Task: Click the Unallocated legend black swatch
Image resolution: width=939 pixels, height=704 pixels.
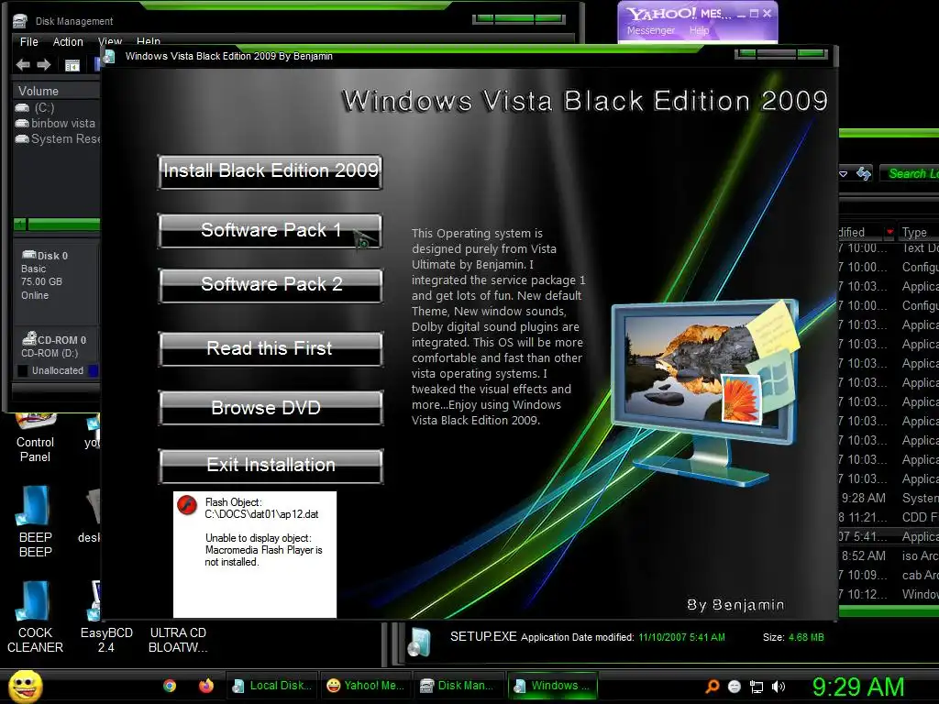Action: pos(23,370)
